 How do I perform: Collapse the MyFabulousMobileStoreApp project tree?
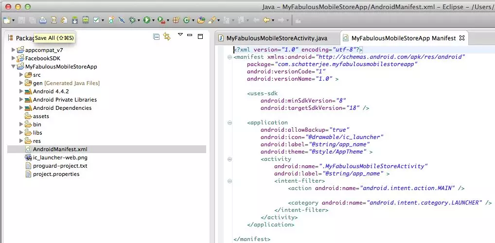(13, 67)
